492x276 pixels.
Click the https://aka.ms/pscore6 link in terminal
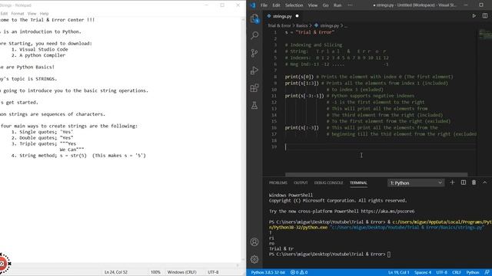[x=387, y=212]
